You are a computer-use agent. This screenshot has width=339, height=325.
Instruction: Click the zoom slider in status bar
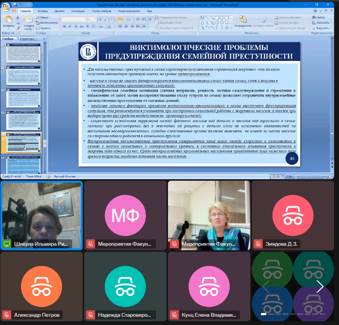click(x=307, y=176)
